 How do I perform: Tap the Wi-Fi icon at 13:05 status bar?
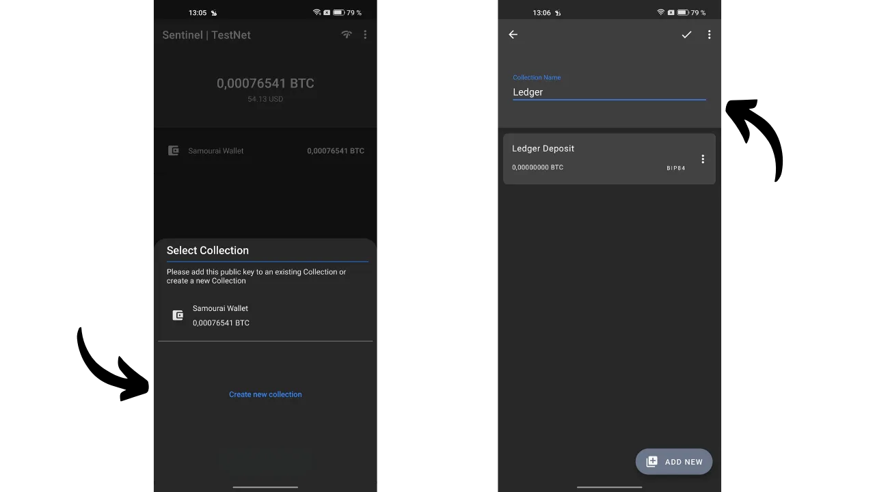click(317, 12)
